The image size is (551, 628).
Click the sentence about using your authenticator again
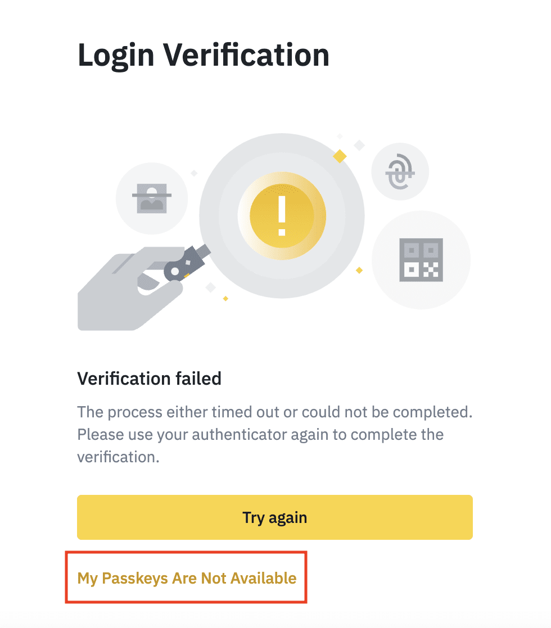(x=260, y=435)
